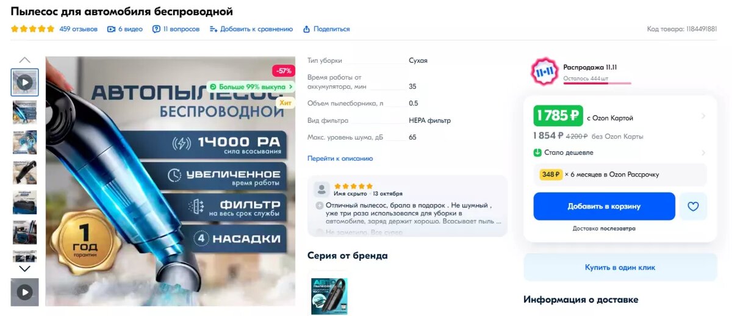Screen dimensions: 732x316
Task: Open Больше 99% выкупа badge
Action: click(x=251, y=87)
